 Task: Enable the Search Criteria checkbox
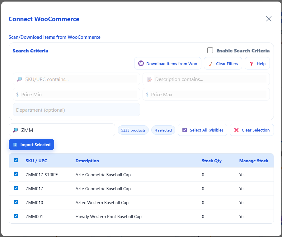[x=210, y=50]
